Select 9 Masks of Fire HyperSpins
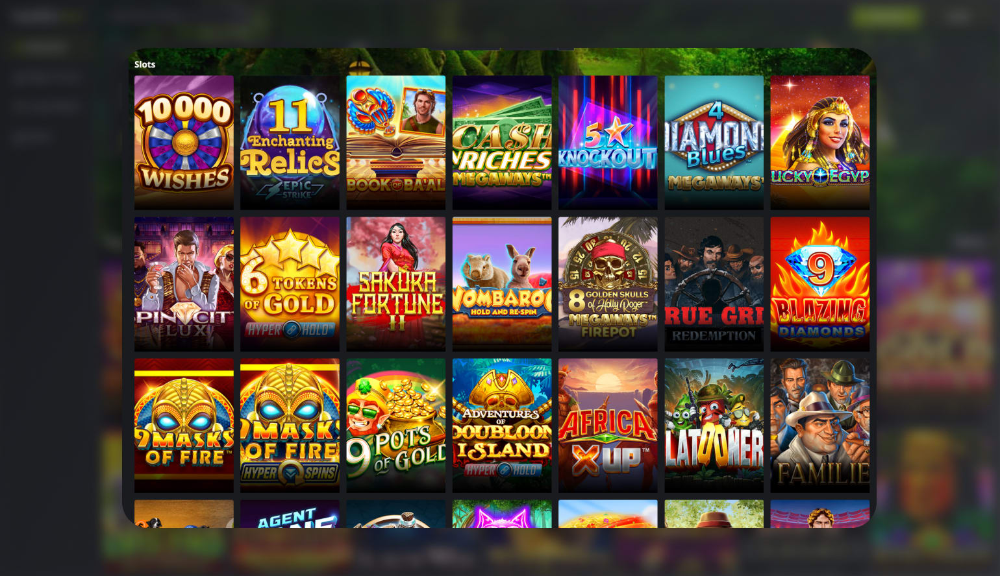Viewport: 1000px width, 576px height. (x=290, y=426)
